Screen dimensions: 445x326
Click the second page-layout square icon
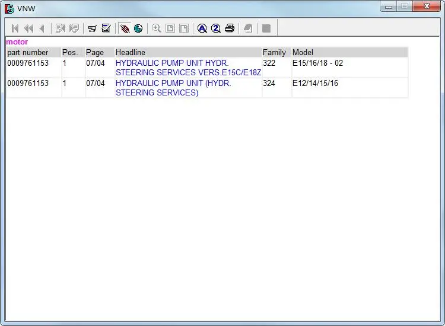click(x=184, y=28)
